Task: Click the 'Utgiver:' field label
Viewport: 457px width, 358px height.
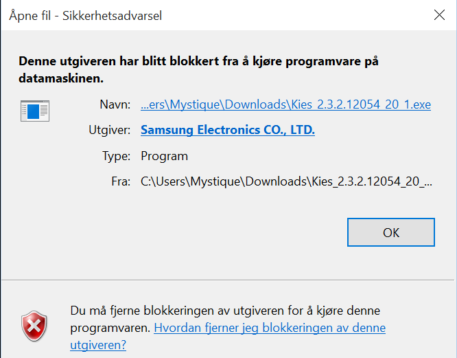Action: pyautogui.click(x=110, y=130)
